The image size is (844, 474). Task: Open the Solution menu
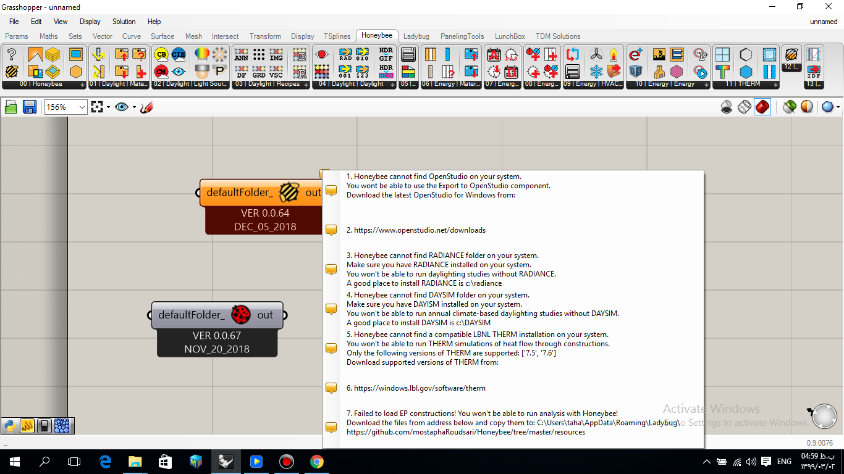124,22
